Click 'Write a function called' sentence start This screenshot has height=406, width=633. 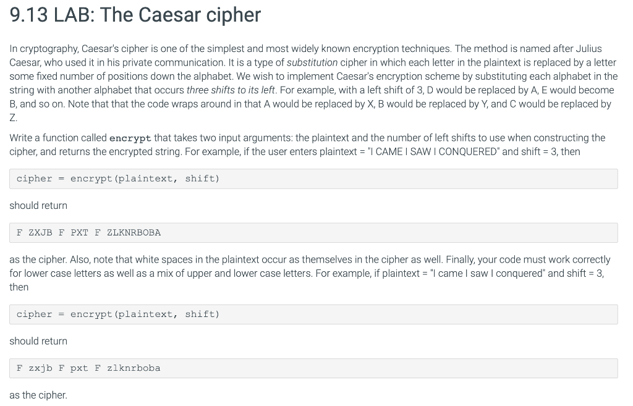58,138
